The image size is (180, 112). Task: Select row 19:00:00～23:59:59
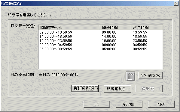tap(100, 41)
